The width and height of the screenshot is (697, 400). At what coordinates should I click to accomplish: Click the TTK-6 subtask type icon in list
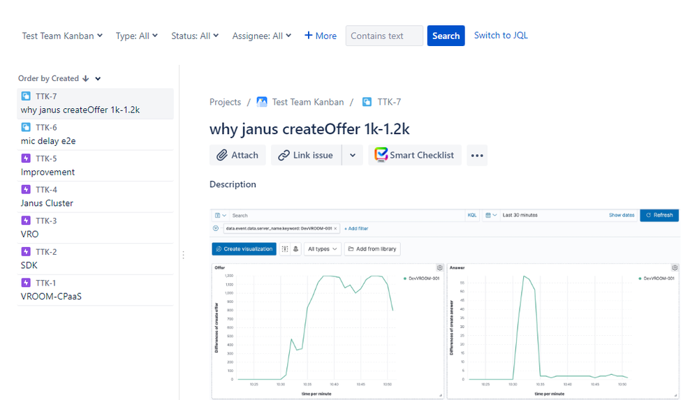(26, 127)
